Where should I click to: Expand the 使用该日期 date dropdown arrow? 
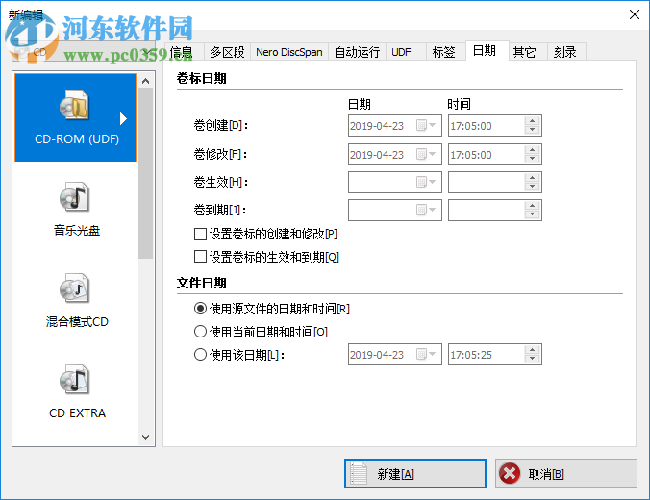433,354
